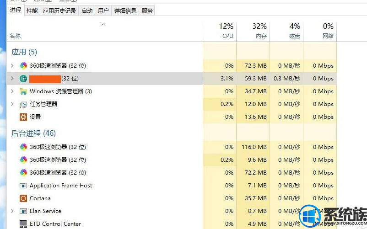The width and height of the screenshot is (367, 229).
Task: Go to the 详细信息 tab
Action: coord(125,11)
